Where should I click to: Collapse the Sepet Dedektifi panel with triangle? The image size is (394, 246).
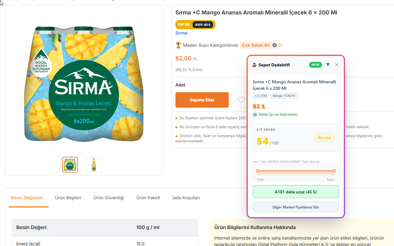coord(328,65)
